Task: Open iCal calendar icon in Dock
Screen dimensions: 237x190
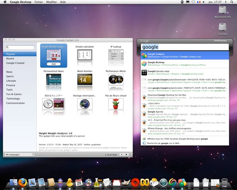Action: [x=79, y=182]
